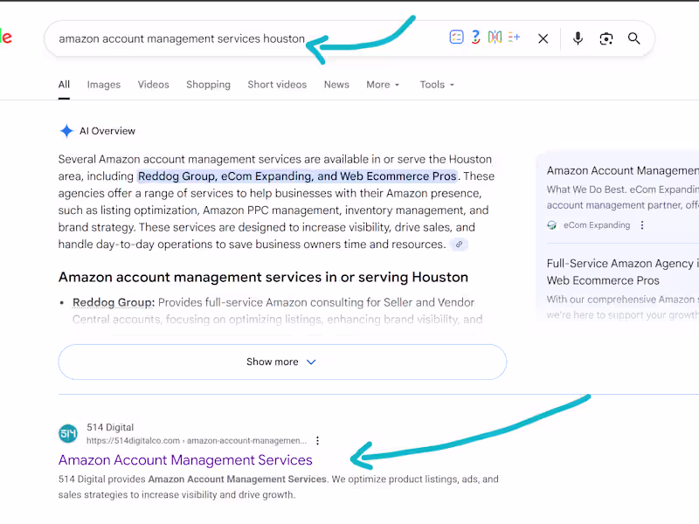Click the list-plus extension icon in search bar
Image resolution: width=699 pixels, height=524 pixels.
pos(514,37)
